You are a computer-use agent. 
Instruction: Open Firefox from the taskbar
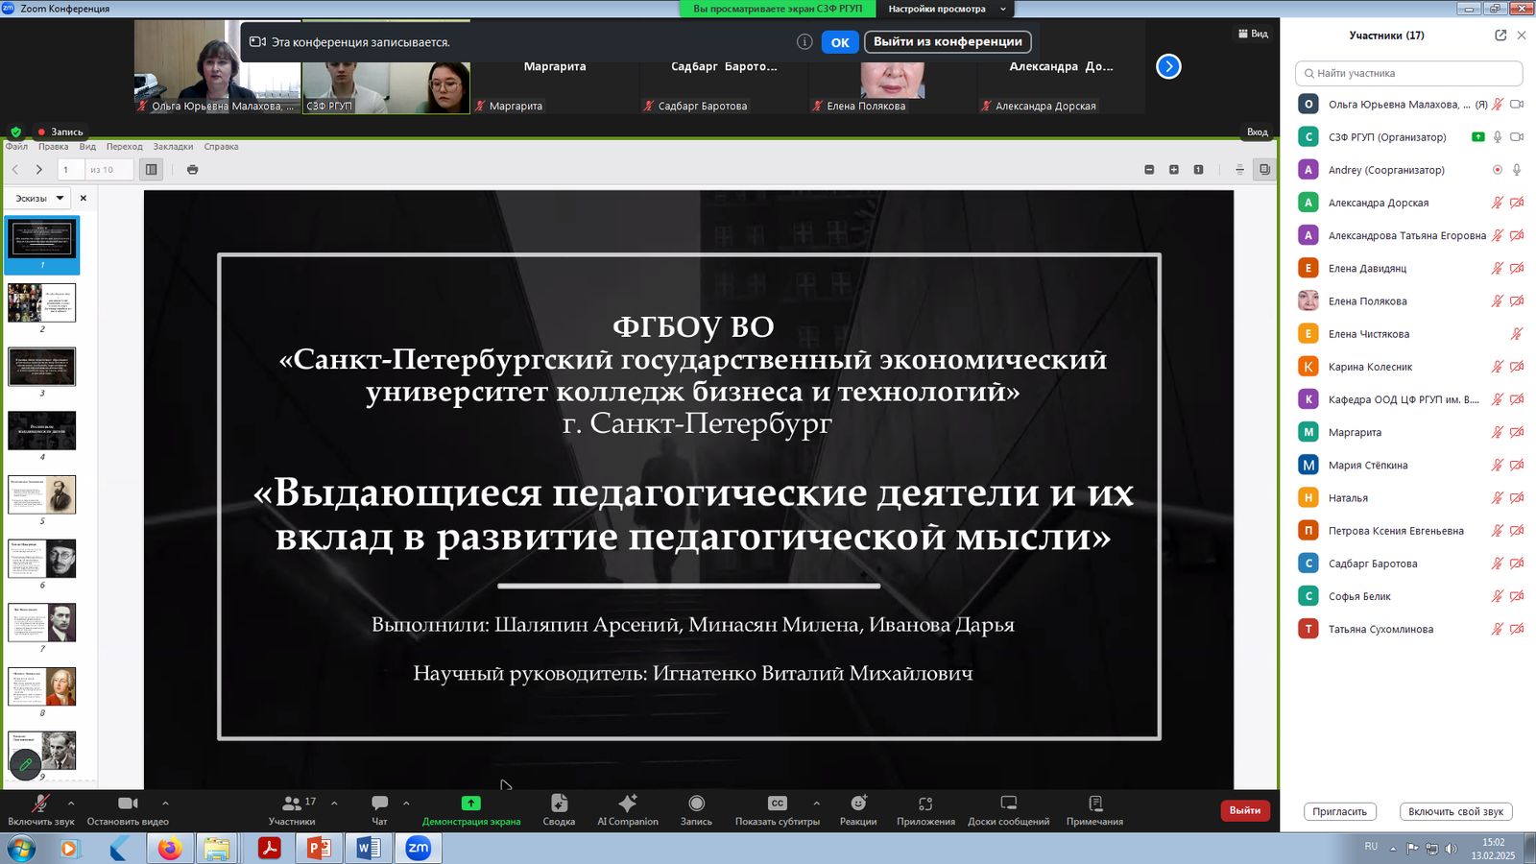tap(170, 849)
